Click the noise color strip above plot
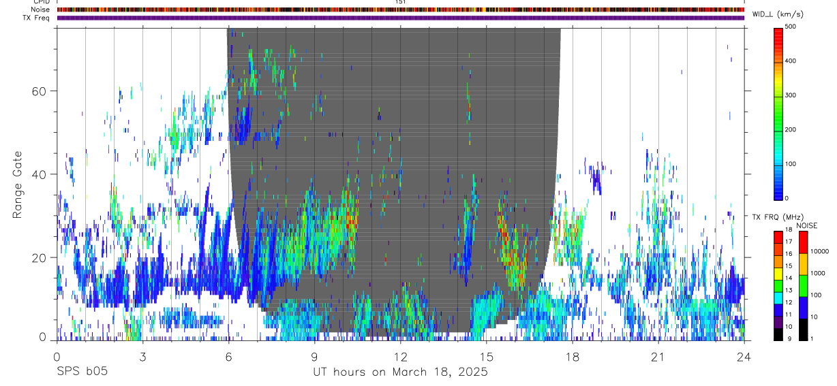Viewport: 837px width, 386px height. [x=400, y=10]
